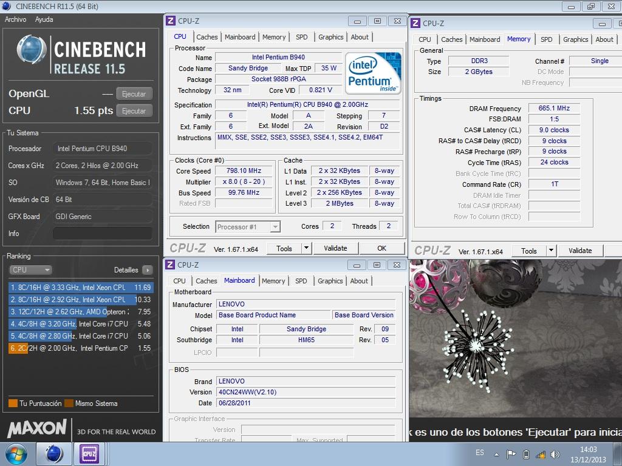Open CPU-Z taskbar icon
This screenshot has height=466, width=622.
click(89, 454)
